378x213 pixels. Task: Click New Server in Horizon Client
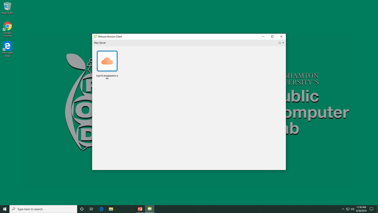click(100, 43)
